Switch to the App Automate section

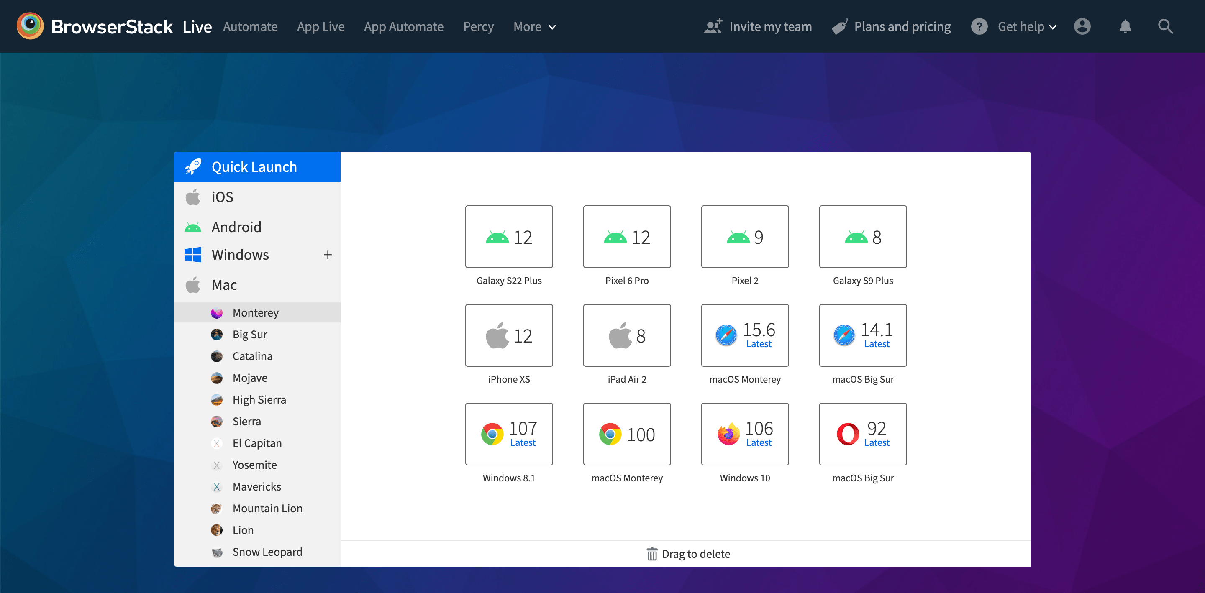[404, 27]
